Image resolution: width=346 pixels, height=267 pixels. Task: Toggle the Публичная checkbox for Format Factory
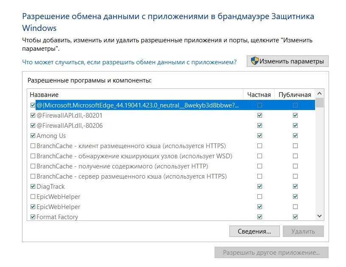point(295,217)
